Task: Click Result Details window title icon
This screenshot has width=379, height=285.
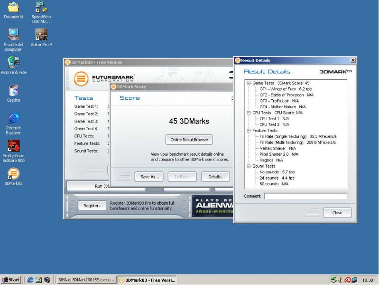Action: click(238, 60)
